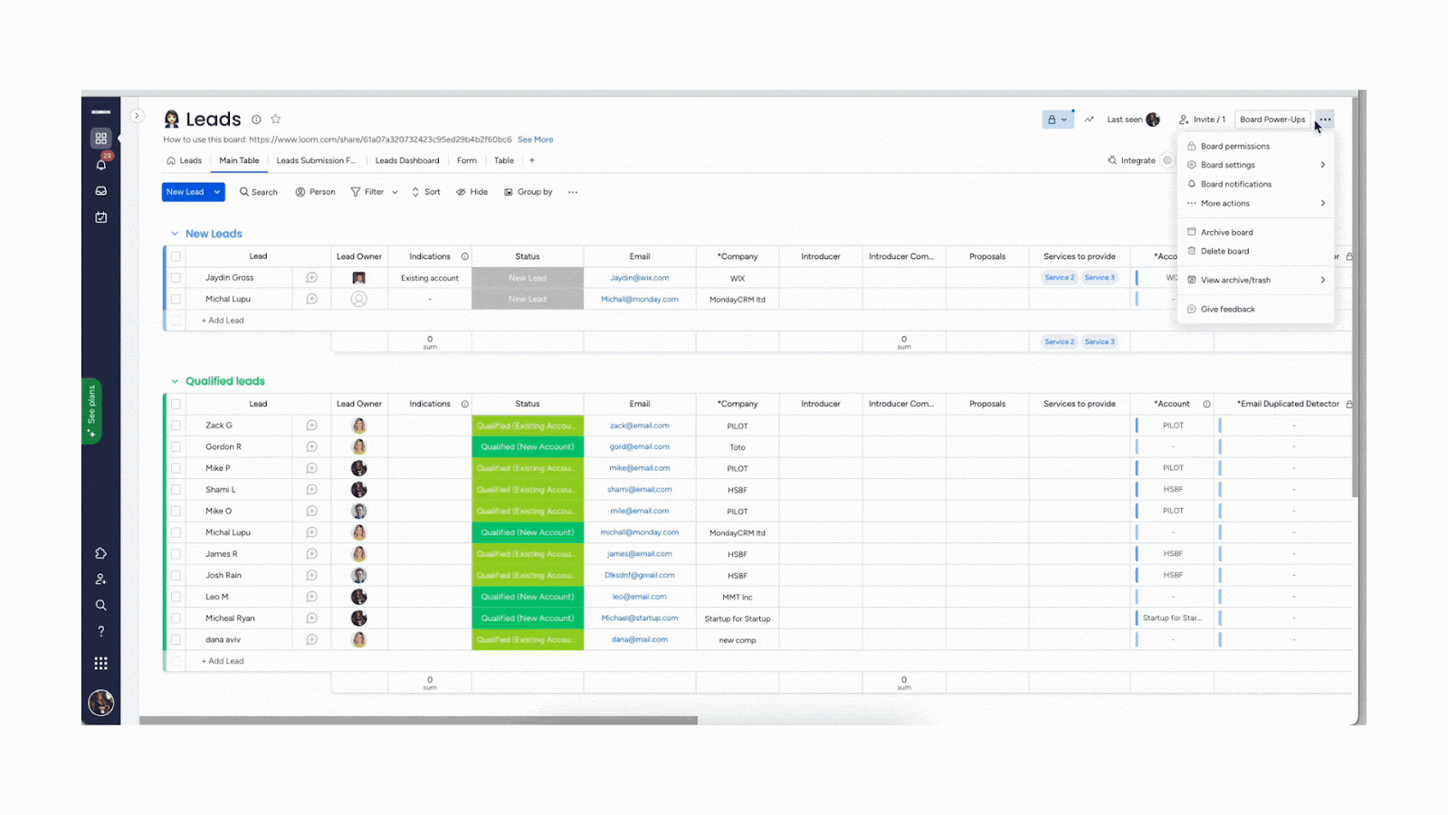Collapse the New Leads group
Image resolution: width=1448 pixels, height=815 pixels.
175,234
